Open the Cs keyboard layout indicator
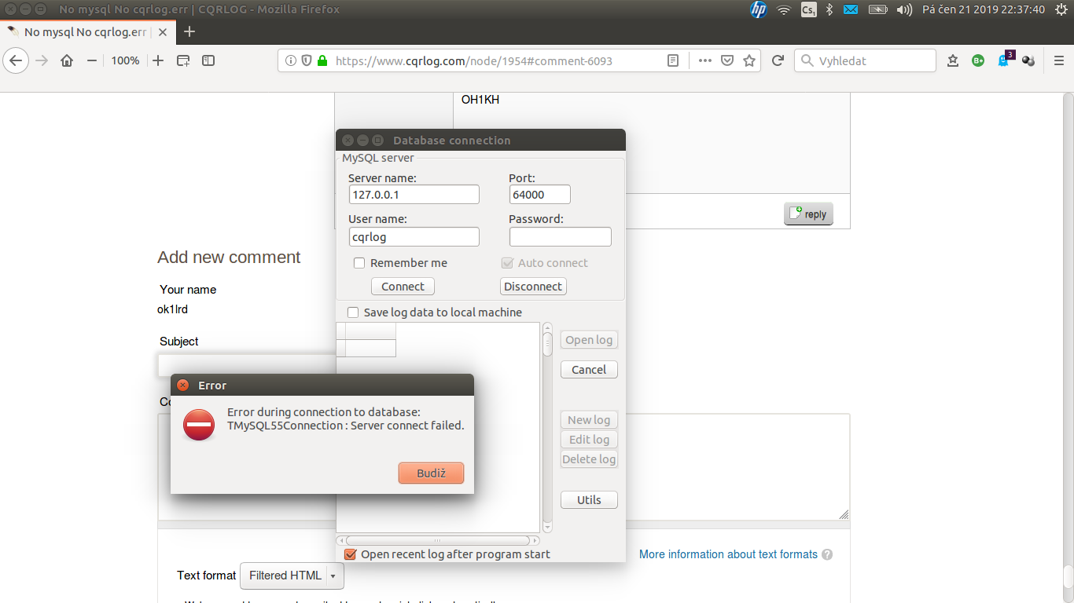 pos(808,9)
